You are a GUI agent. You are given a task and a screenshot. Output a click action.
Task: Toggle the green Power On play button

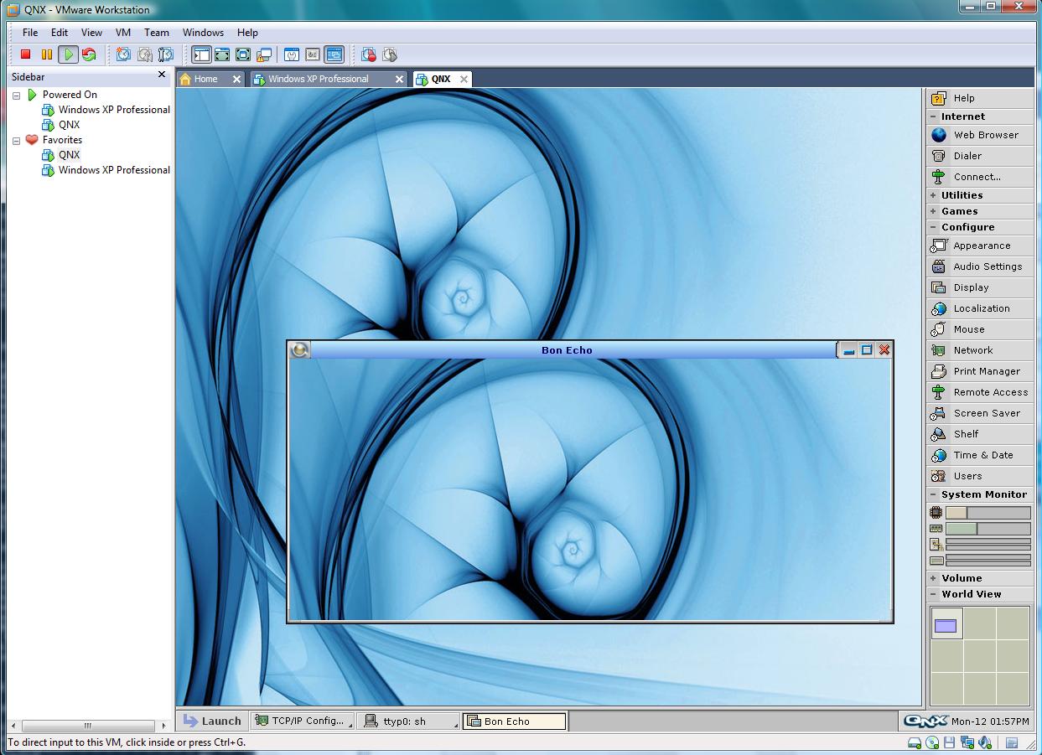(x=68, y=54)
